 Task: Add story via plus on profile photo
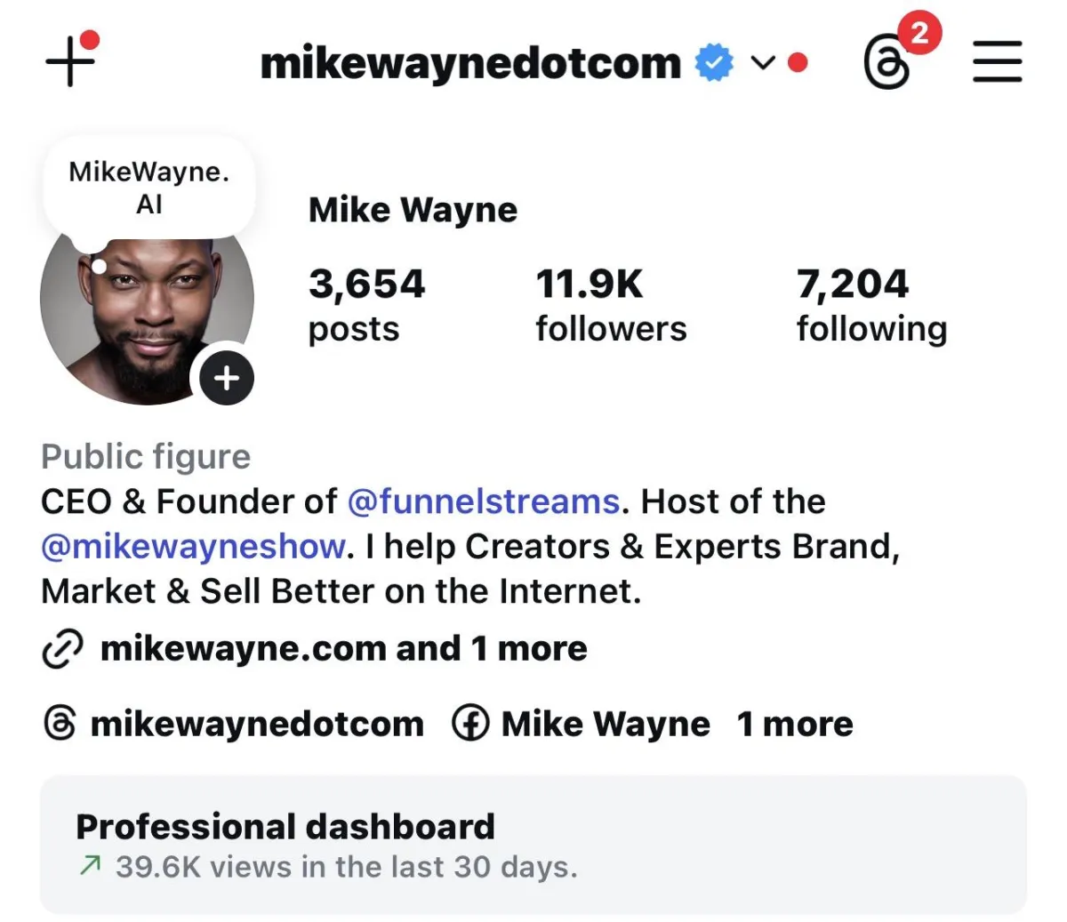click(x=226, y=378)
